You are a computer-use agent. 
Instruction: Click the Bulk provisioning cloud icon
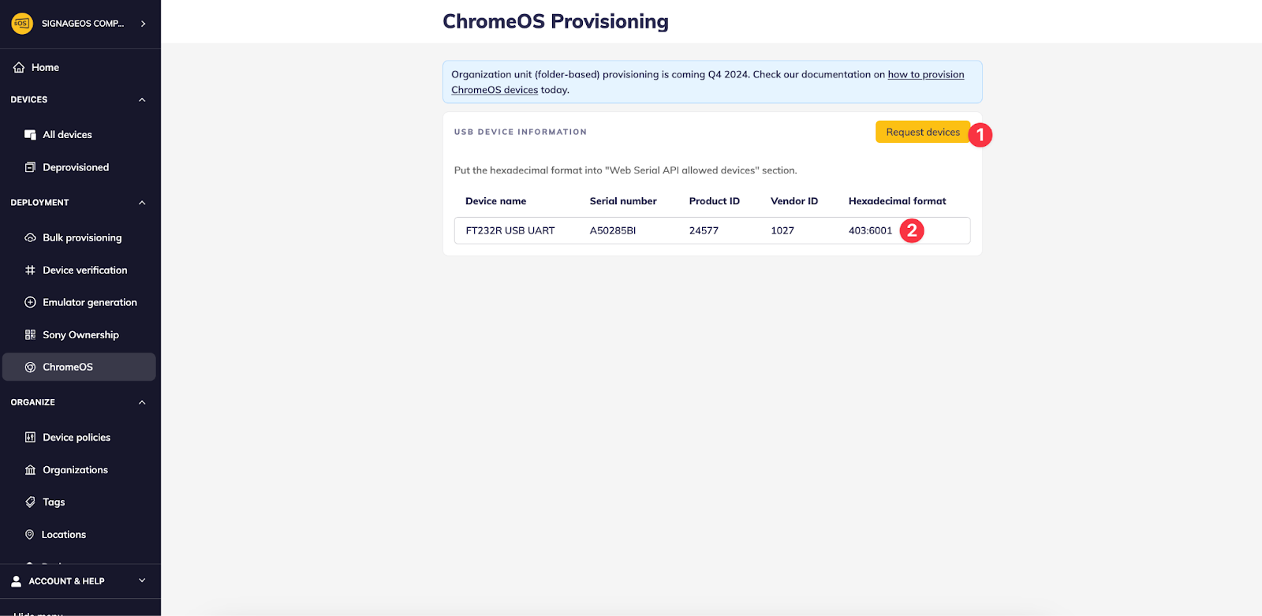[x=30, y=237]
